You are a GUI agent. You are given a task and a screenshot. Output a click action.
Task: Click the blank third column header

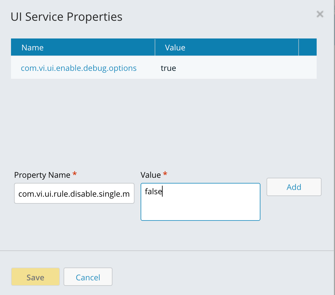pyautogui.click(x=307, y=48)
